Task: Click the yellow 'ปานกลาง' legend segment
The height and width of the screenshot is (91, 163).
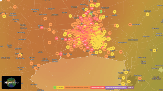Action: (x=60, y=87)
